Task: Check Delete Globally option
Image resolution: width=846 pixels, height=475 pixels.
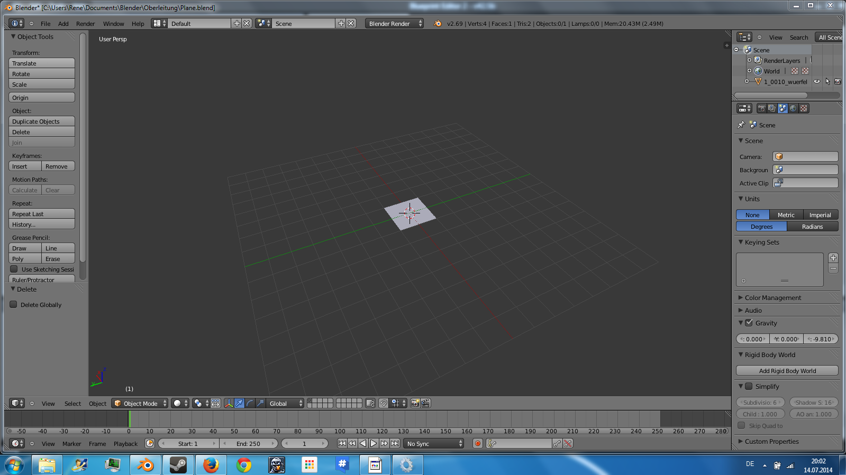Action: [14, 304]
